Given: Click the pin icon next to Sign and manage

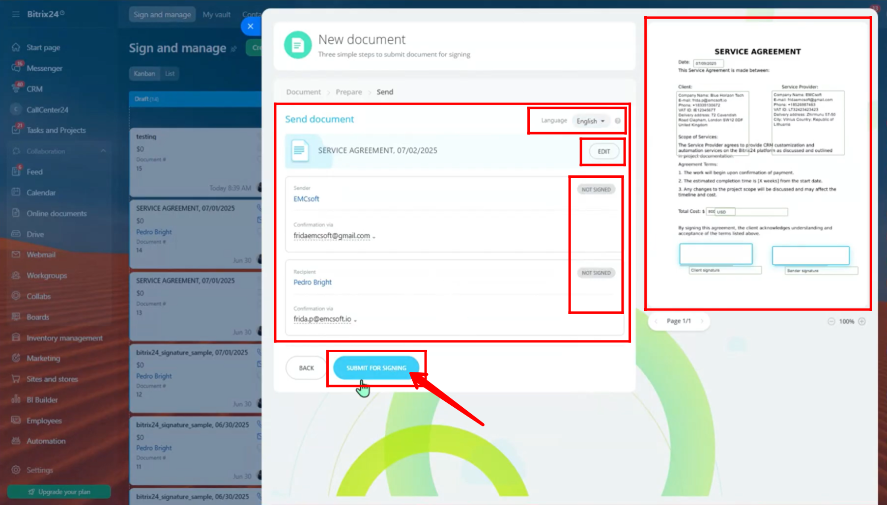Looking at the screenshot, I should [x=234, y=49].
